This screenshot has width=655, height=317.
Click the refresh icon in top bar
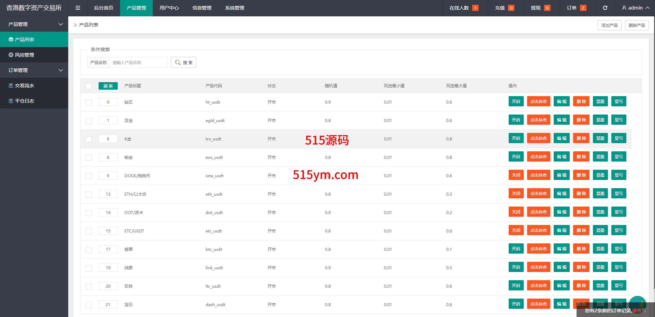point(605,8)
